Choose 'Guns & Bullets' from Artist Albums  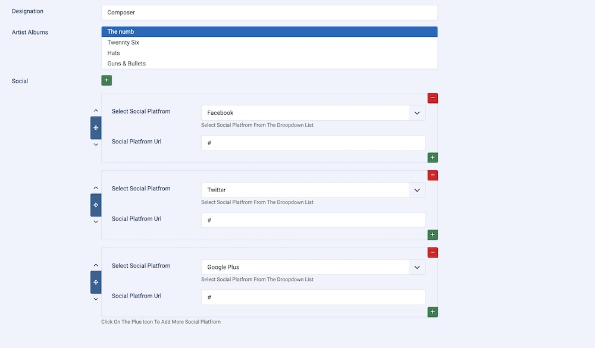pyautogui.click(x=126, y=64)
